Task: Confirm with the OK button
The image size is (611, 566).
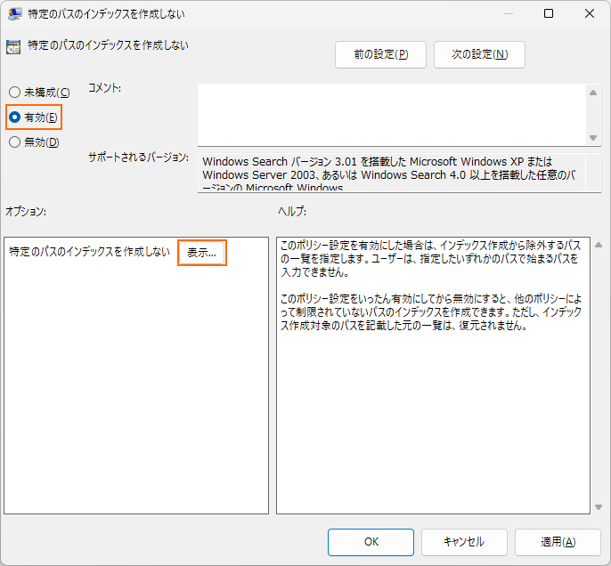Action: tap(371, 542)
